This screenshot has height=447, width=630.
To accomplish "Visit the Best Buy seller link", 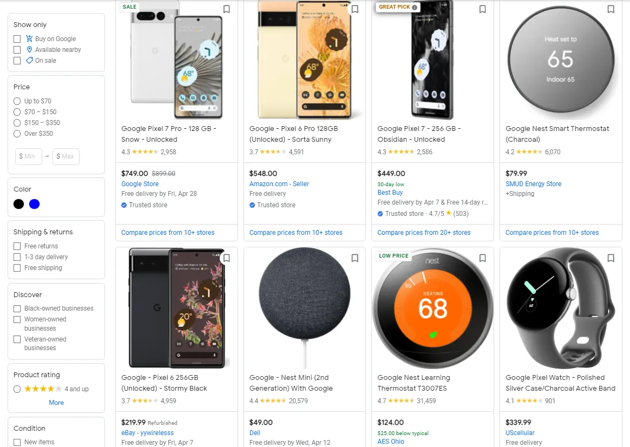I will point(390,192).
